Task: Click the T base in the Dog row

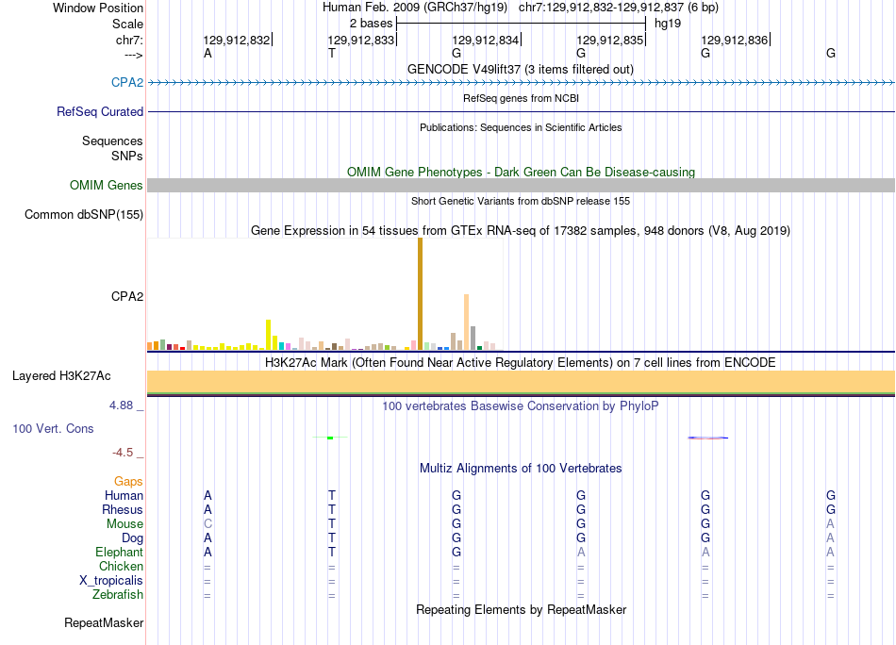Action: coord(332,537)
